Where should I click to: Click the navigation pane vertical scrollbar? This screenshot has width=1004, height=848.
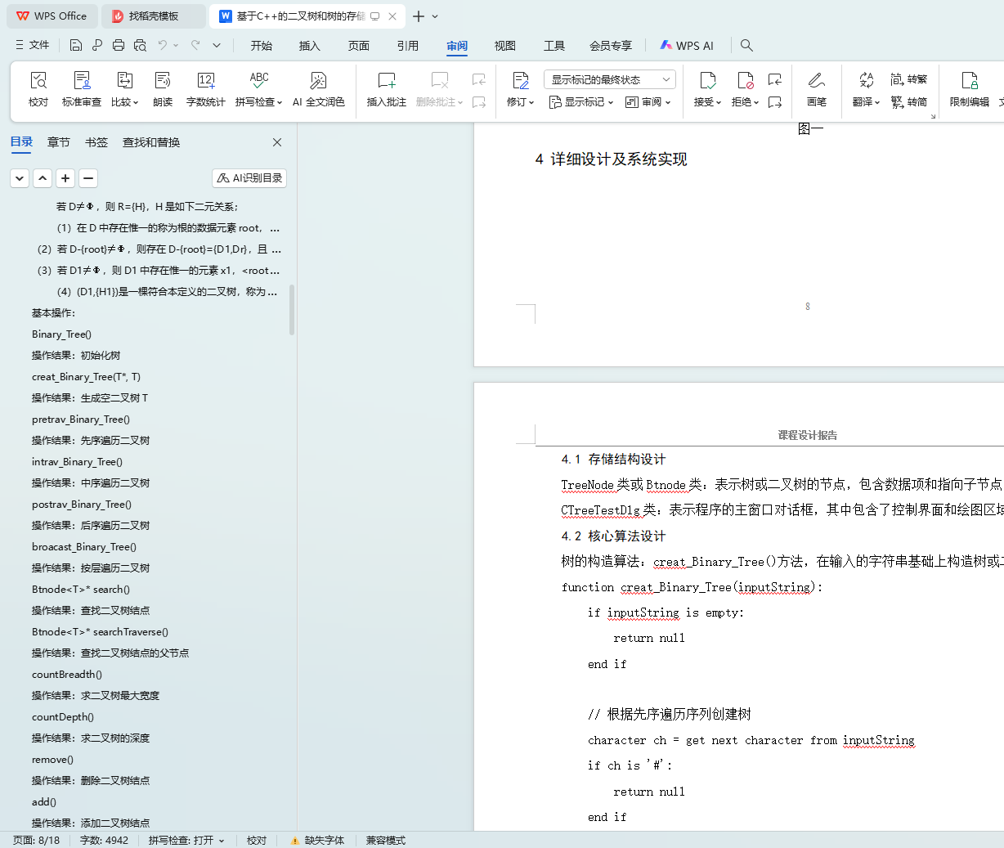292,309
